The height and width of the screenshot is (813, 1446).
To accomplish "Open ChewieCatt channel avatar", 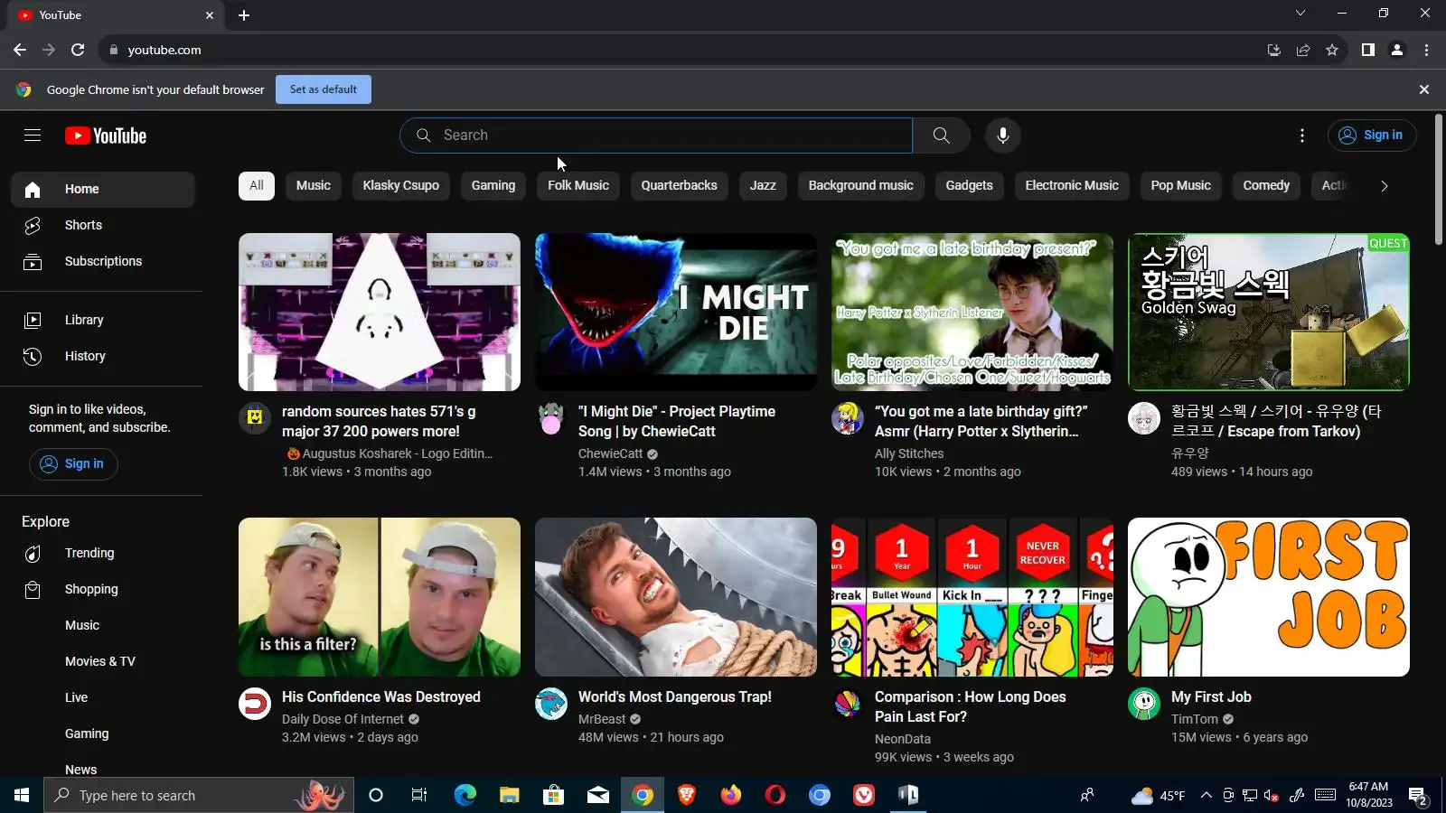I will coord(551,419).
